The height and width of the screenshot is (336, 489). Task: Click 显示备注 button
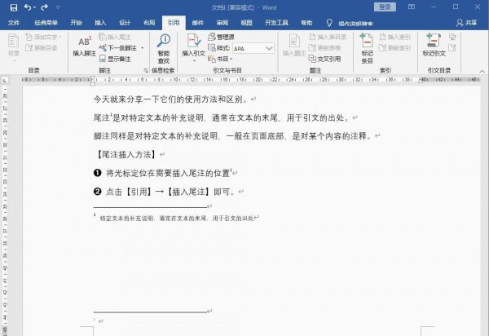coord(115,59)
